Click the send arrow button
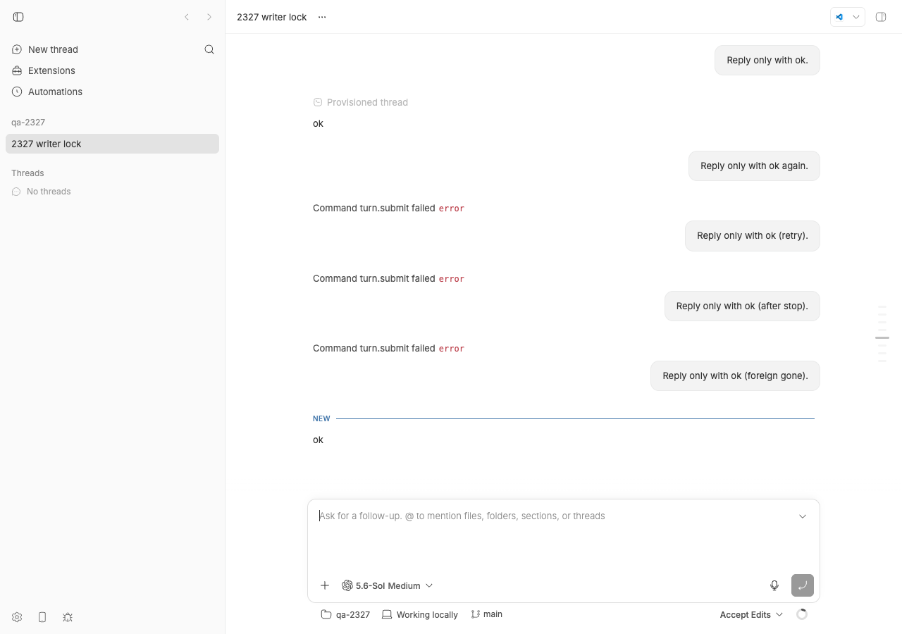Image resolution: width=902 pixels, height=634 pixels. (803, 585)
